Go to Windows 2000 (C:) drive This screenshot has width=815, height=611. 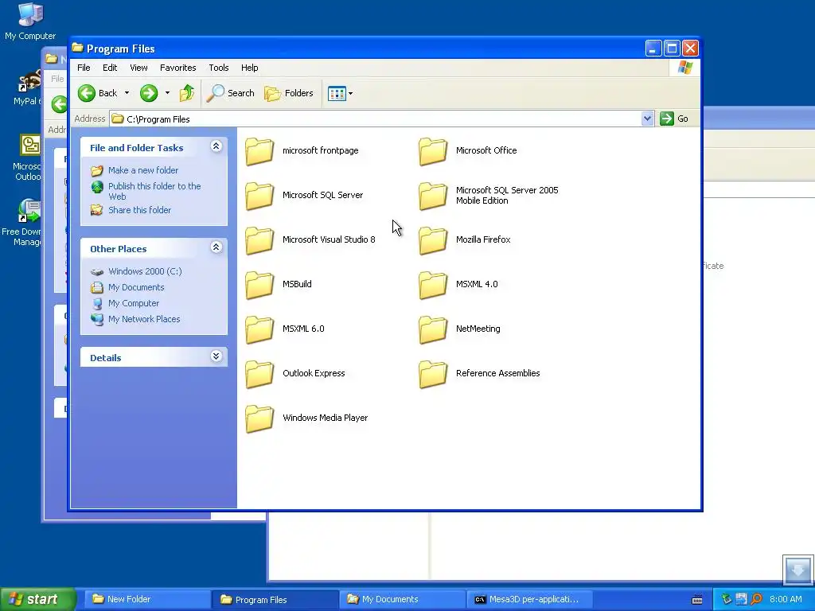(145, 272)
